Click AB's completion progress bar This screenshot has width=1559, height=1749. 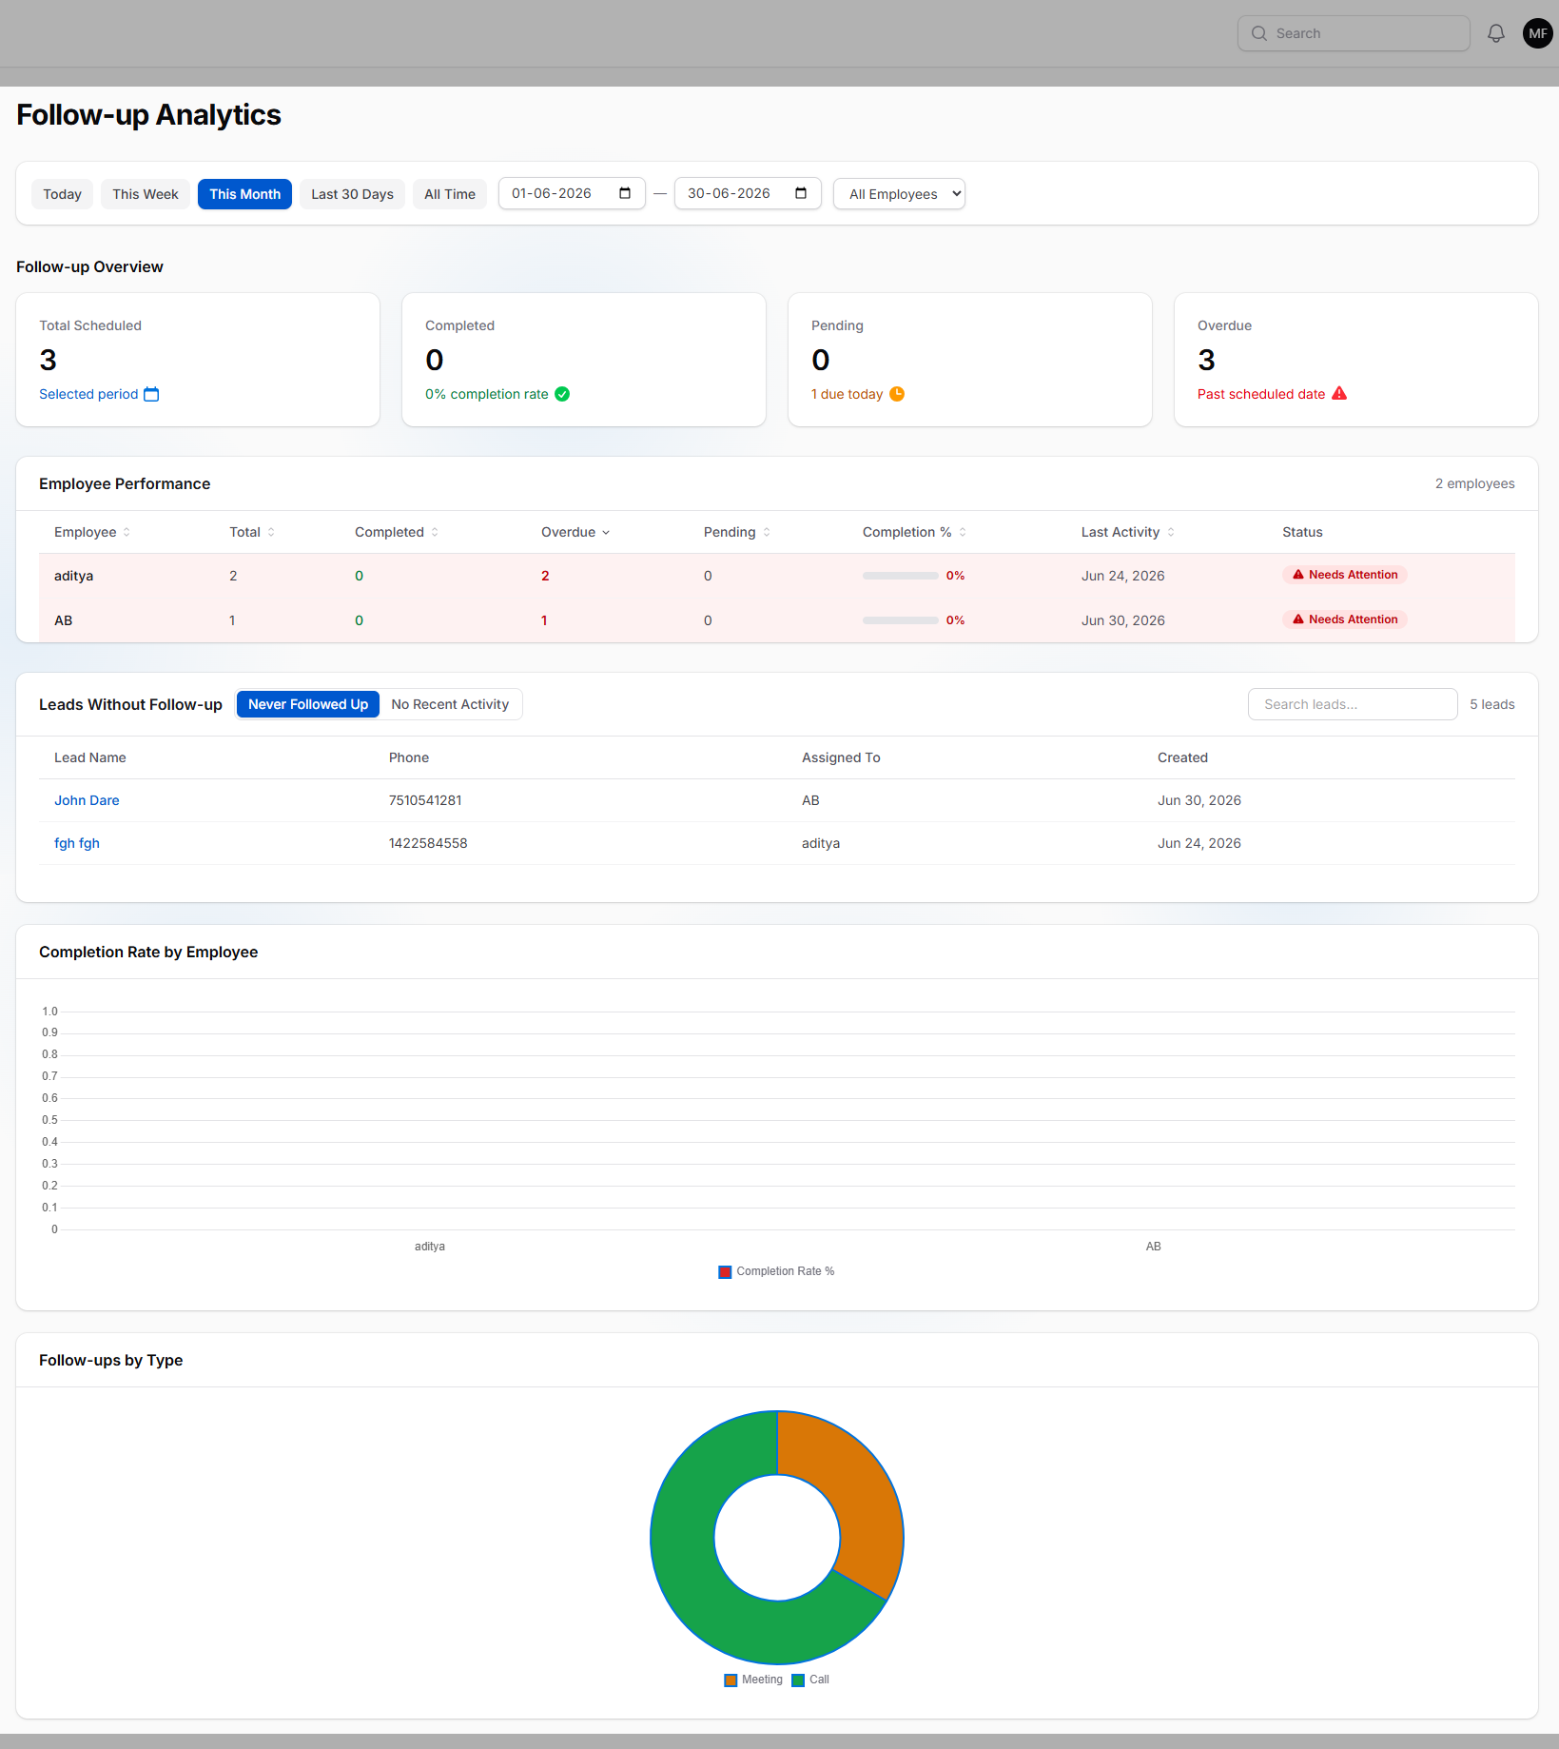900,620
